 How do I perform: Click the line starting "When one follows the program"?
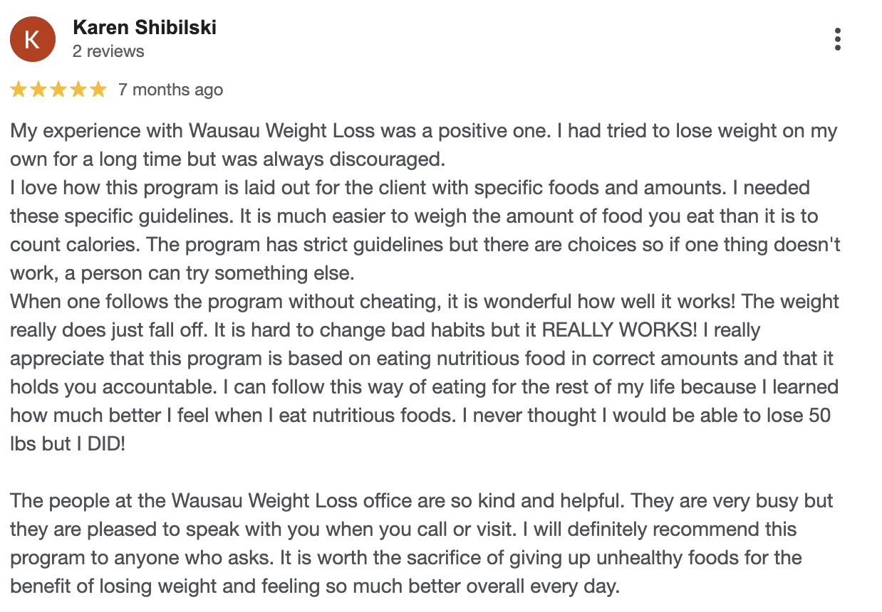tap(424, 302)
